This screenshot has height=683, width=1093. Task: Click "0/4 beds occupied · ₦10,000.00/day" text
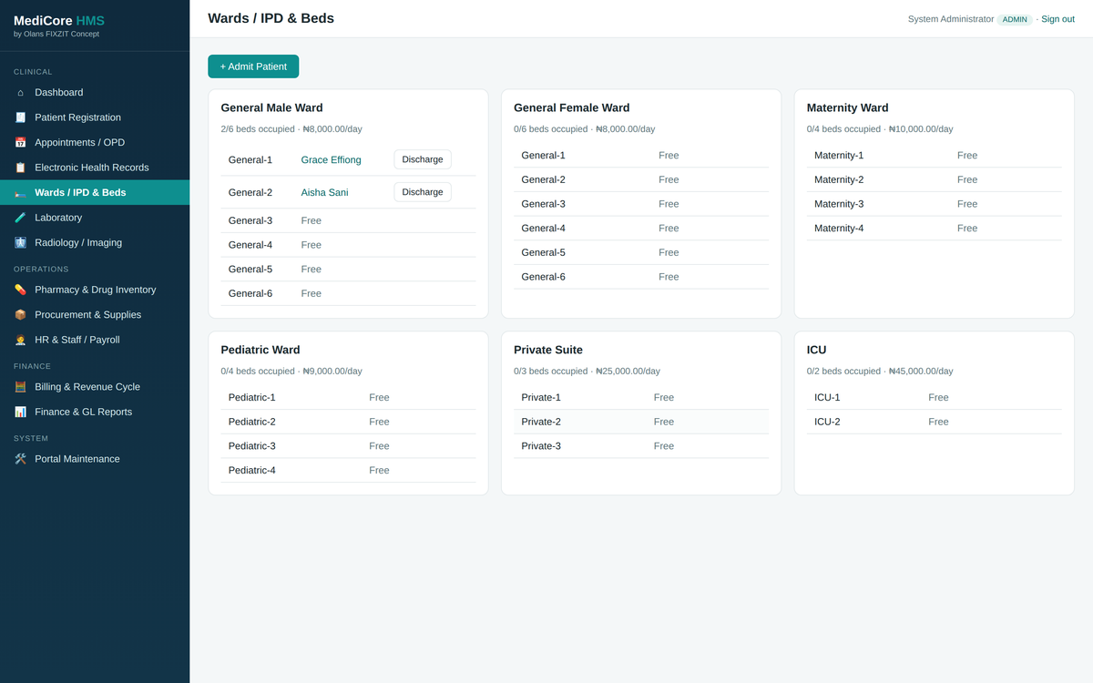[880, 129]
